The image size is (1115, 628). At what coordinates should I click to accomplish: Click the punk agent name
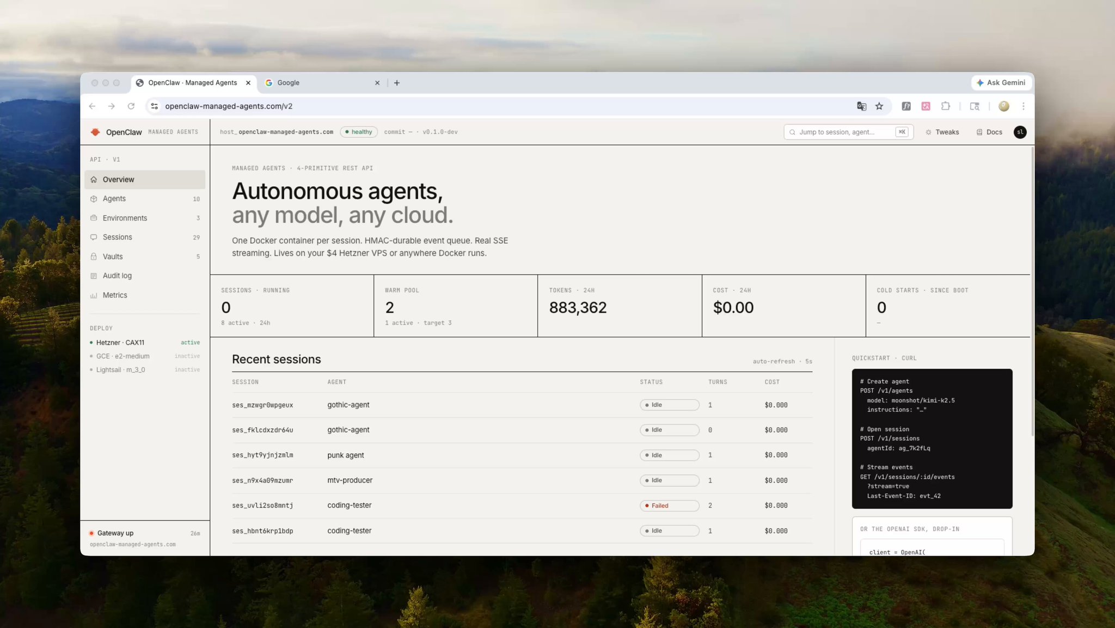346,455
